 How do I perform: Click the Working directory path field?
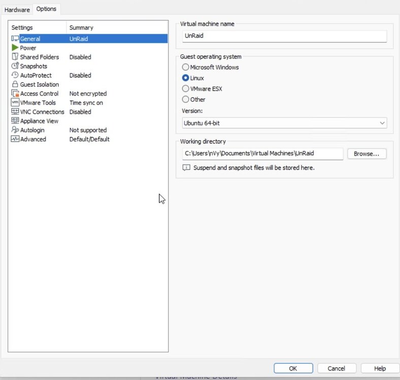click(x=262, y=154)
